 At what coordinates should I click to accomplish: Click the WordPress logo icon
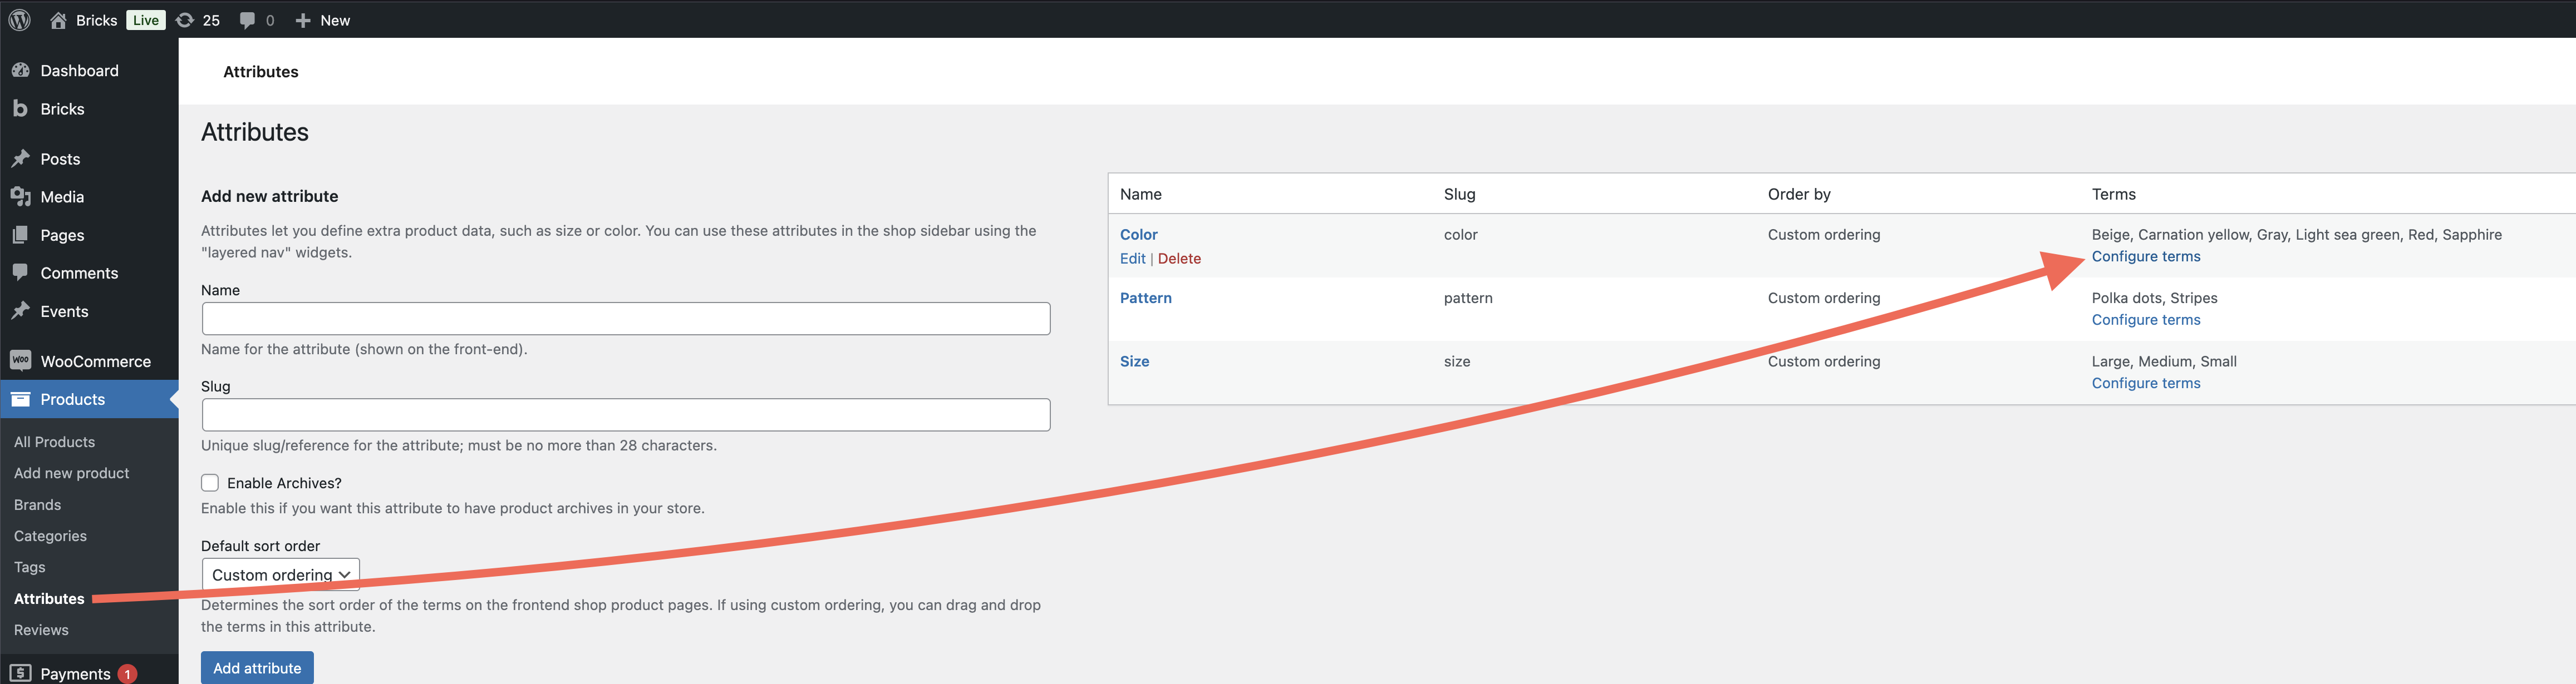pos(20,20)
